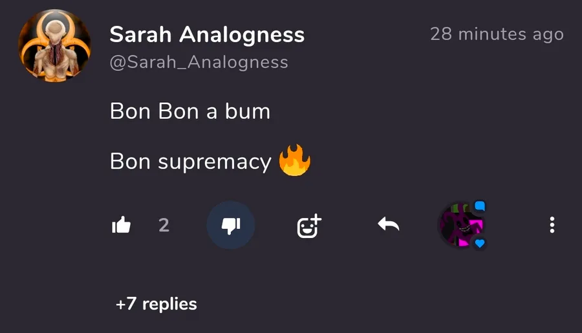This screenshot has height=333, width=582.
Task: Reply using the curved arrow icon
Action: [x=388, y=224]
